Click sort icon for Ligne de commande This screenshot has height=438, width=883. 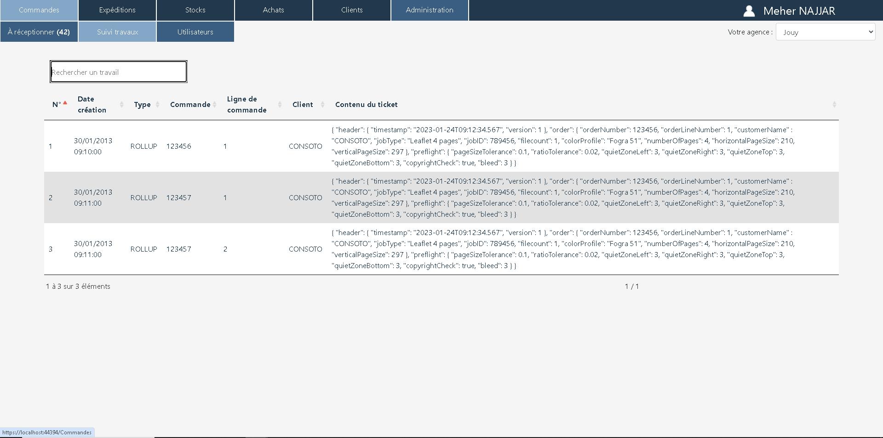point(280,105)
